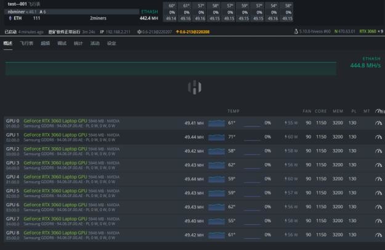Open overclock settings for GPU 0

pyautogui.click(x=378, y=123)
